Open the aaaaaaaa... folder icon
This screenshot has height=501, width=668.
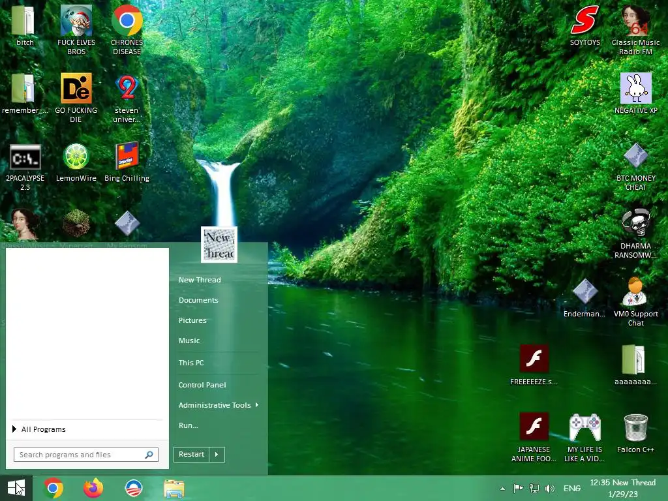635,365
